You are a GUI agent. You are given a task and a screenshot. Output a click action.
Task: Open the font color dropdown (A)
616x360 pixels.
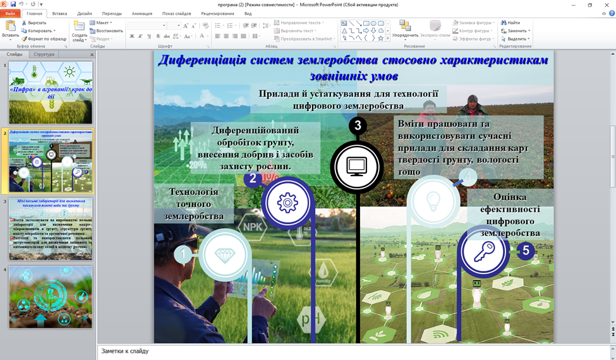coord(207,36)
